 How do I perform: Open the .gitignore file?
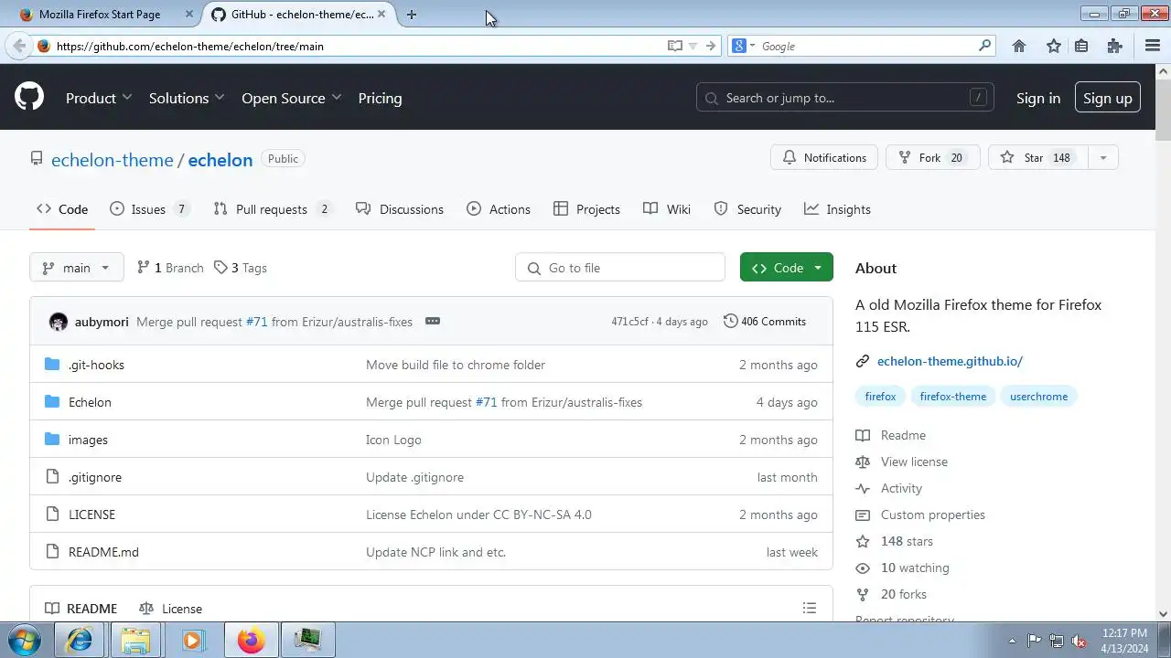(x=95, y=477)
